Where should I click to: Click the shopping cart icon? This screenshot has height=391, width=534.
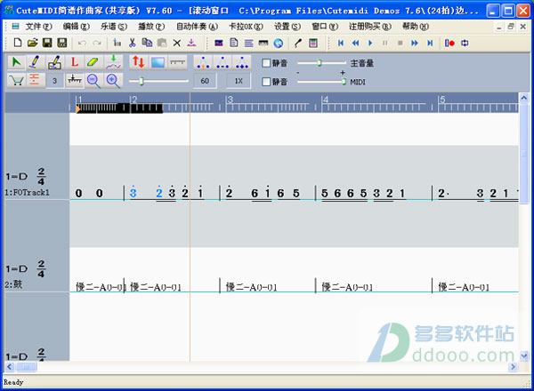click(16, 81)
